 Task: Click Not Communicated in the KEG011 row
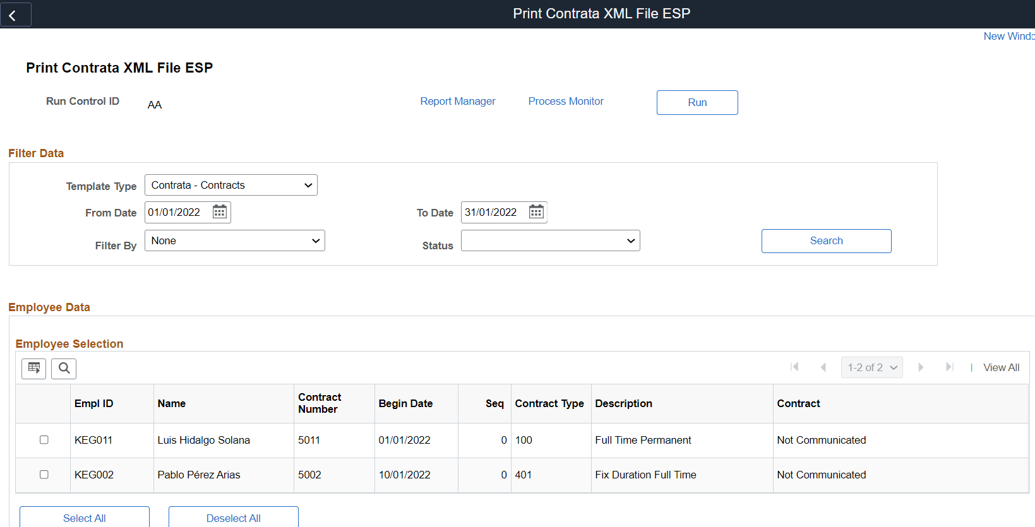822,440
